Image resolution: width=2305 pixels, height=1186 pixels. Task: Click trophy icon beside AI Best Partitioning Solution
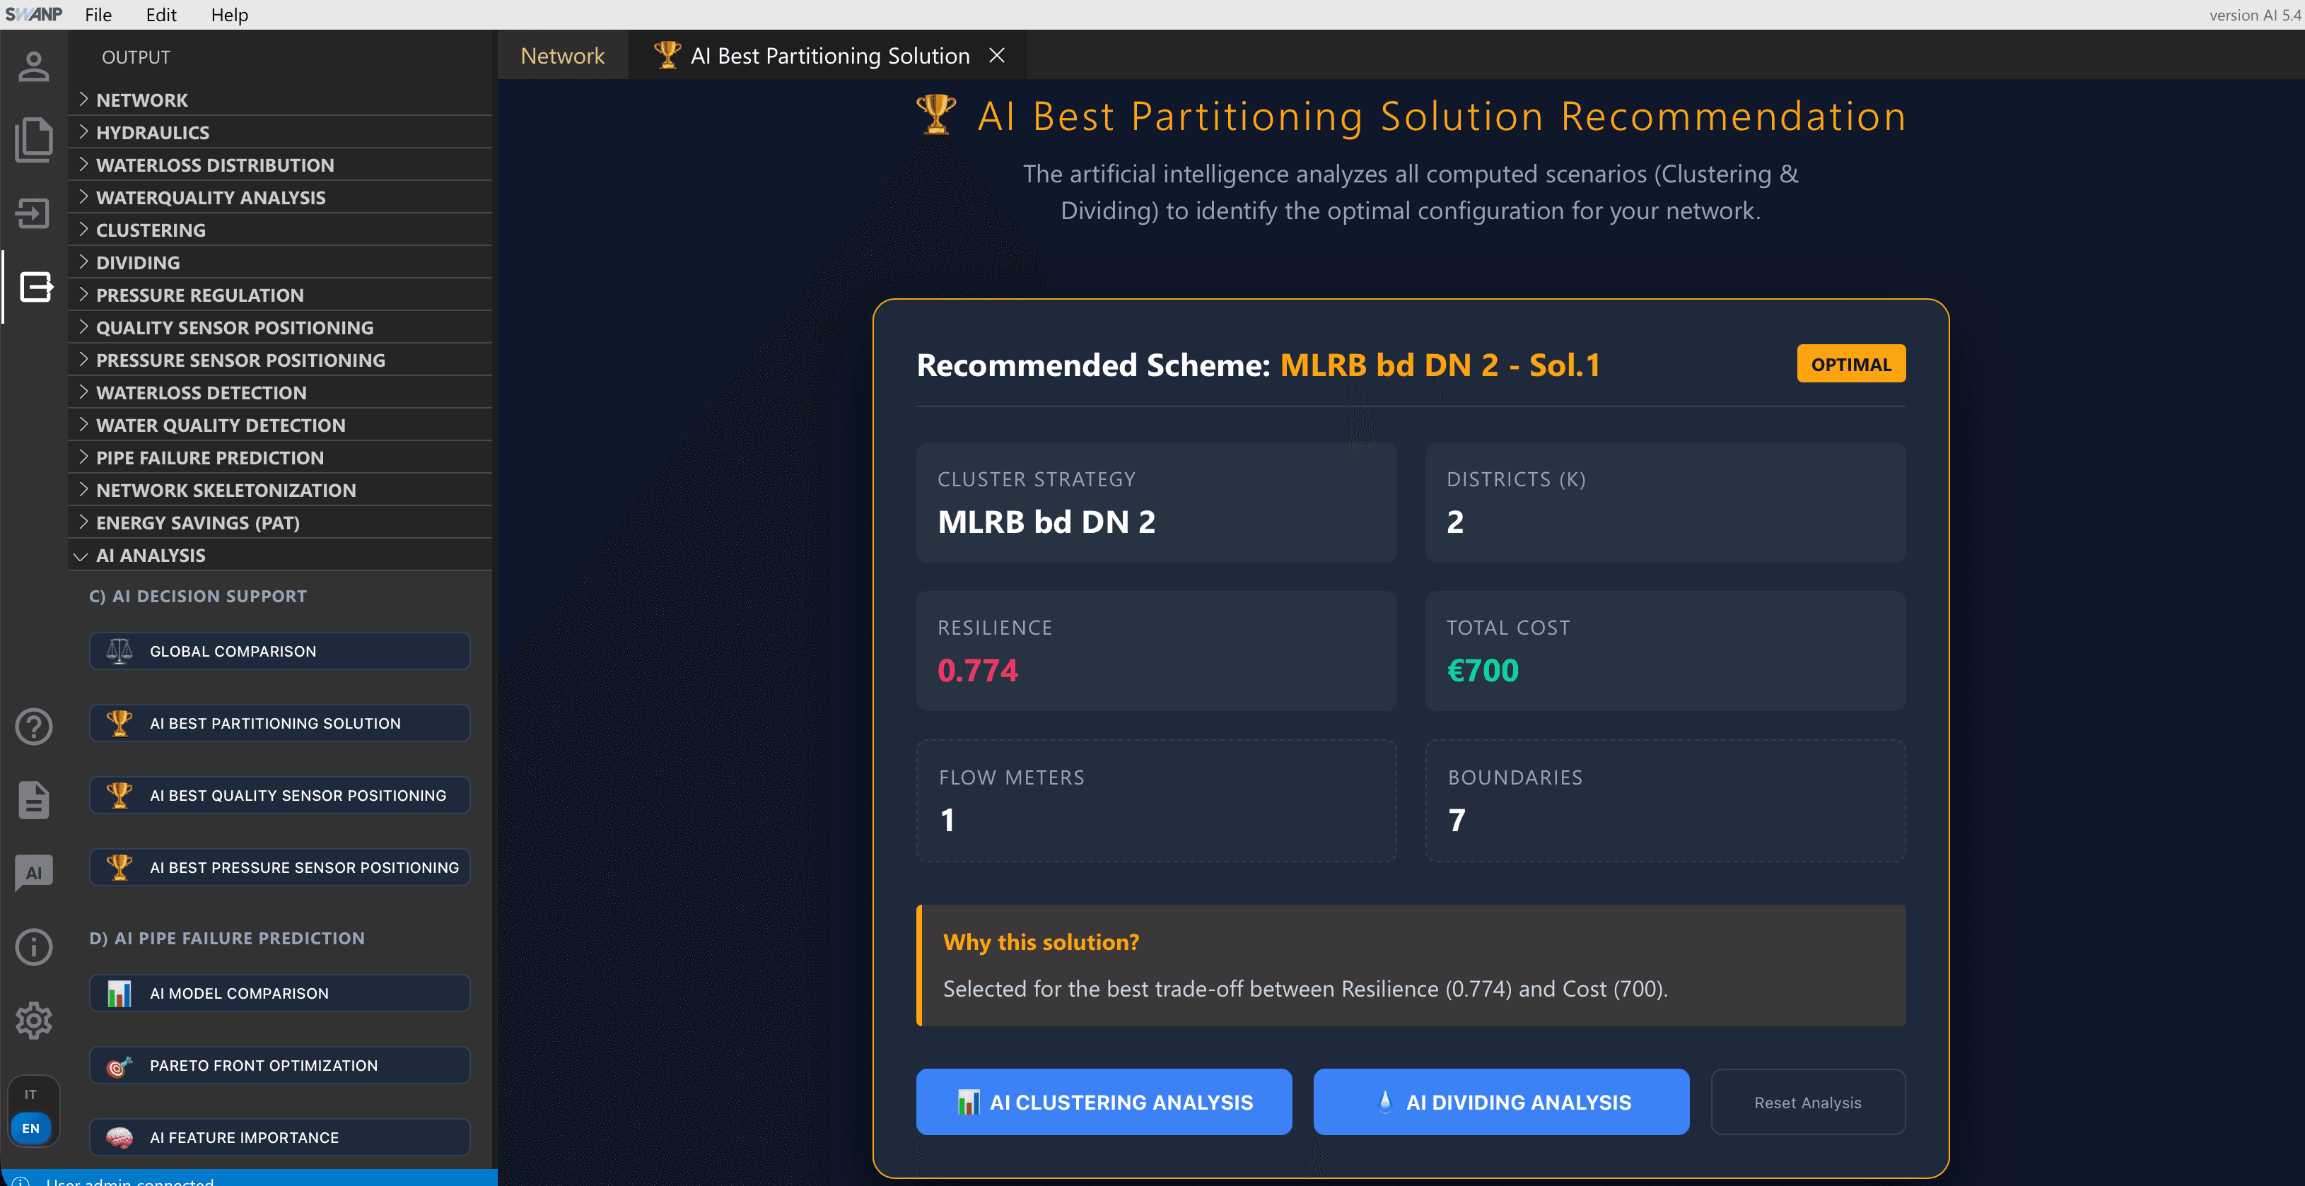(x=119, y=722)
